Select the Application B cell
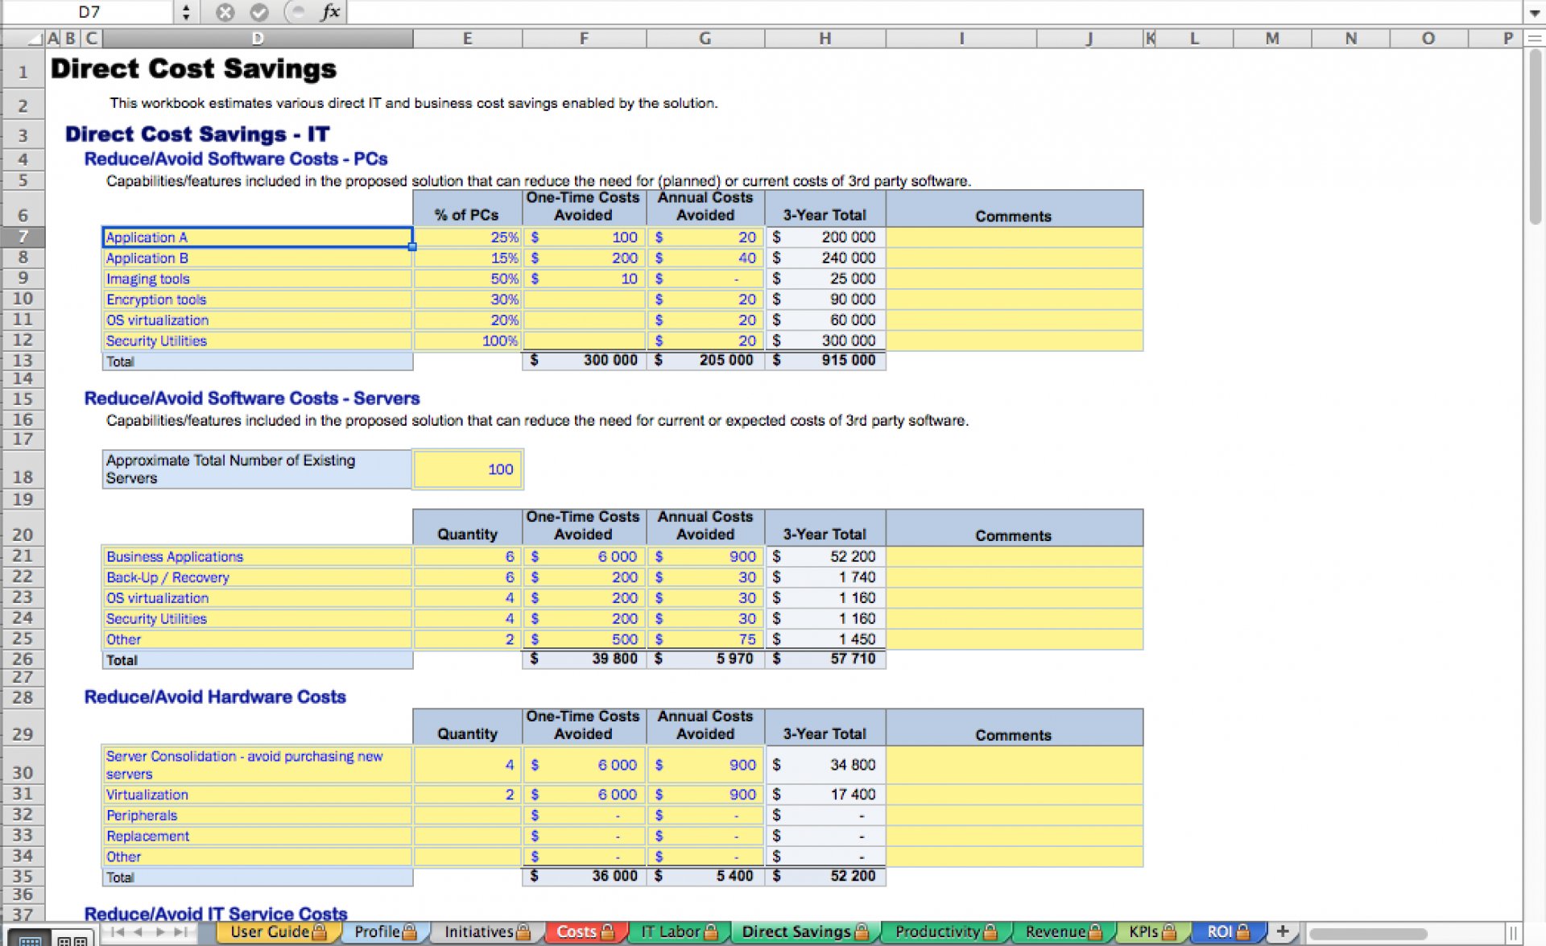1546x946 pixels. click(258, 258)
